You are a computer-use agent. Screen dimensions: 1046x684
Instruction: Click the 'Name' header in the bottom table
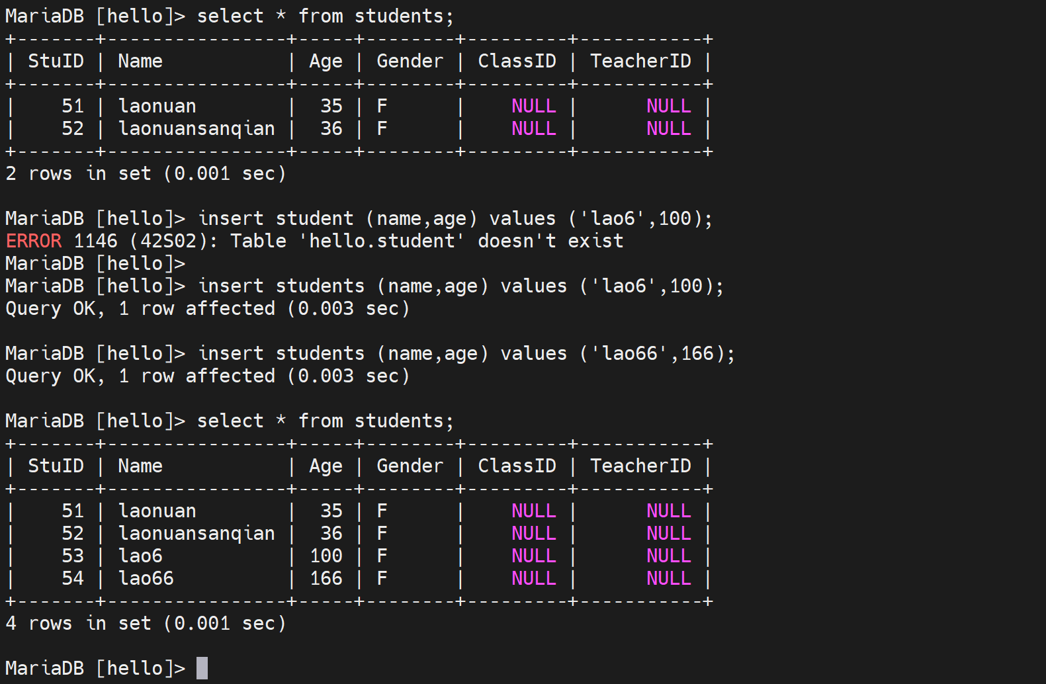(x=140, y=466)
